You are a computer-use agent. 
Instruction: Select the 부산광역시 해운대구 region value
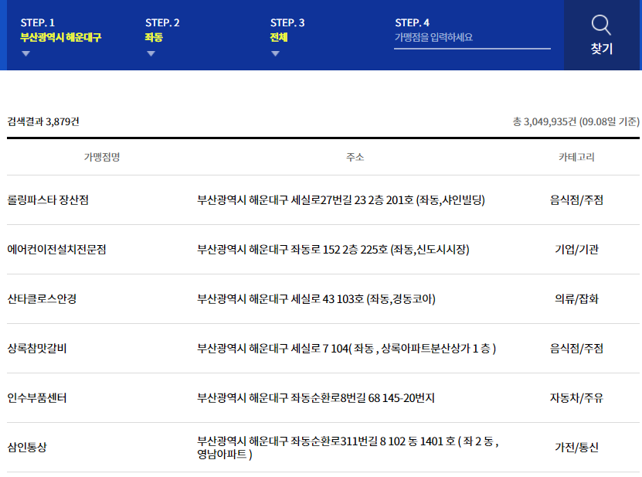[x=60, y=37]
